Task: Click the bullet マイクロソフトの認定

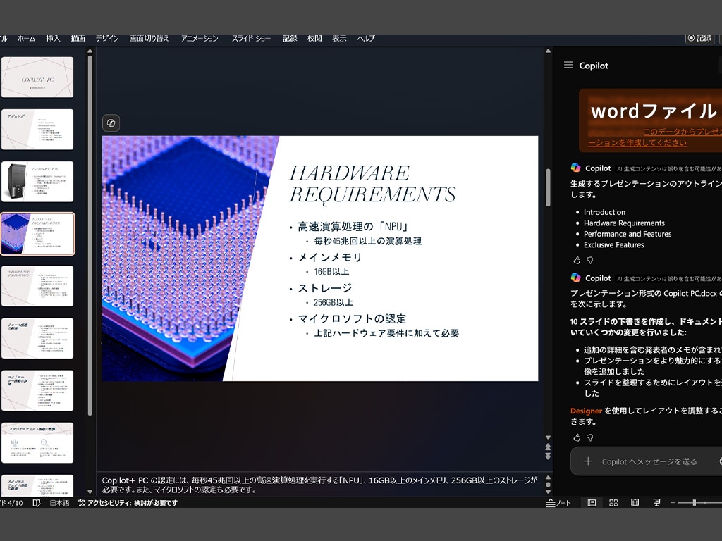Action: 352,318
